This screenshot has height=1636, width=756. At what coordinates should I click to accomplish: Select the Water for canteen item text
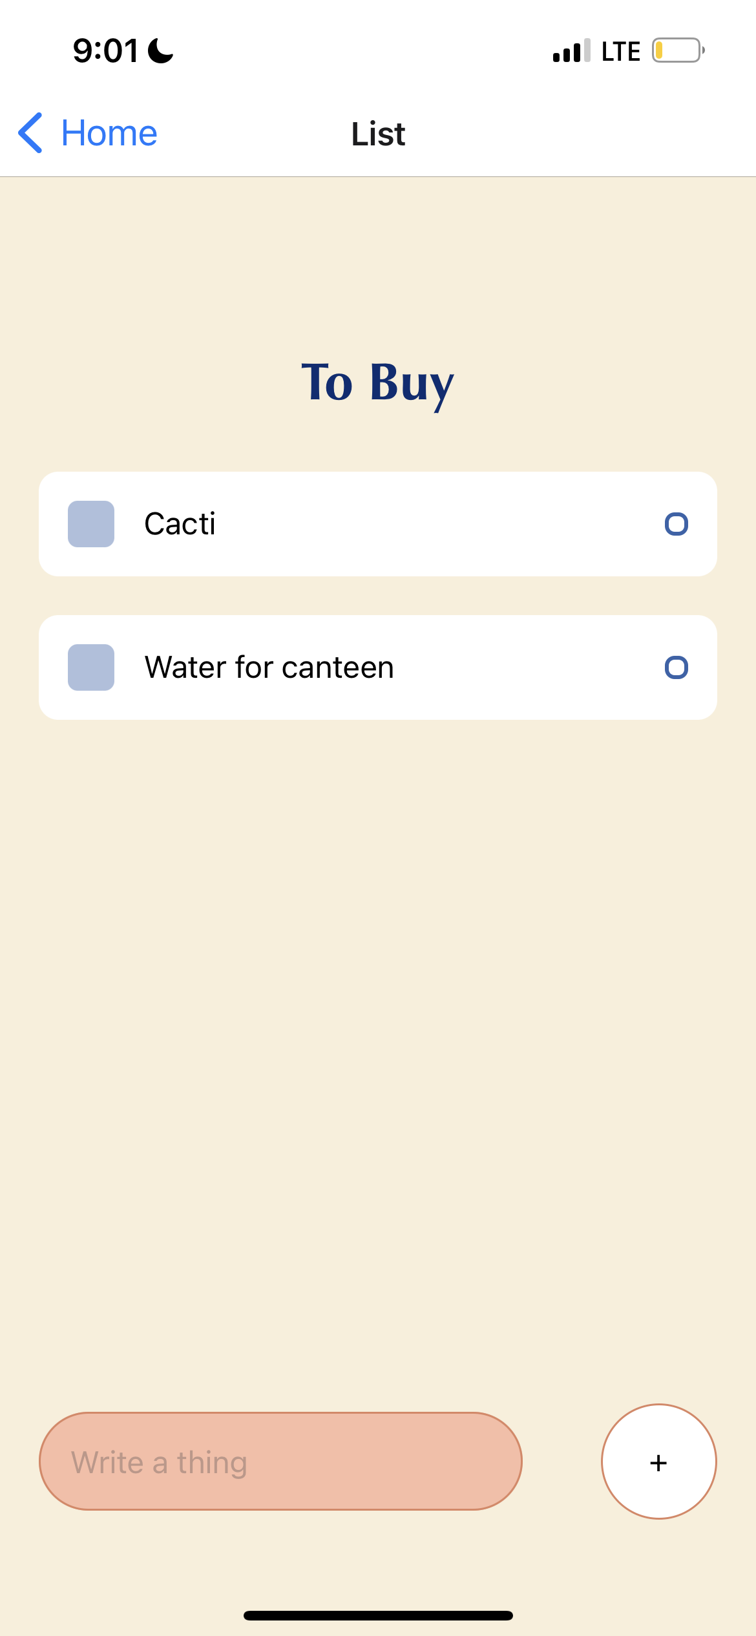269,667
